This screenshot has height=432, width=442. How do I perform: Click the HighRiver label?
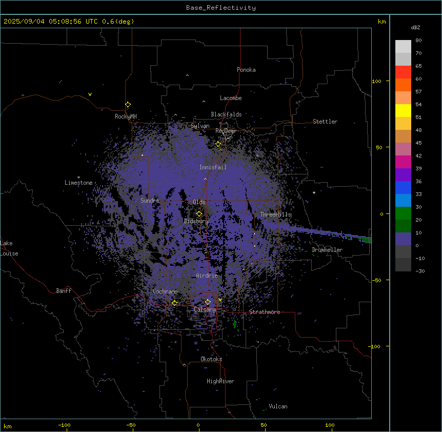click(x=220, y=381)
